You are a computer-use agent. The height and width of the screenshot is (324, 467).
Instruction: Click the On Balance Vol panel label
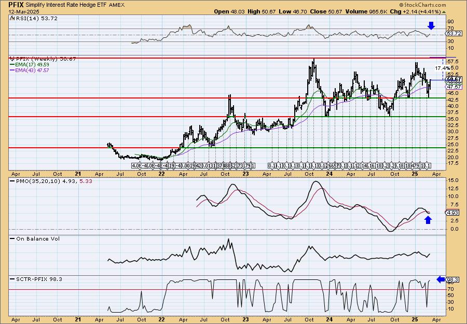pos(38,238)
